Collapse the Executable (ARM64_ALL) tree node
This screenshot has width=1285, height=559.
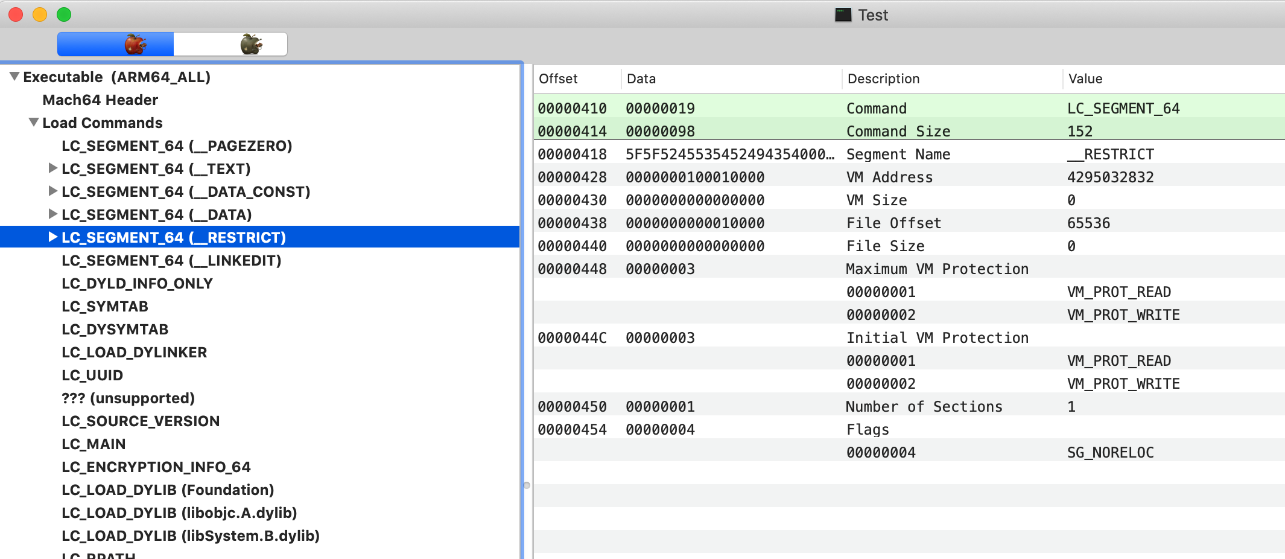click(14, 77)
